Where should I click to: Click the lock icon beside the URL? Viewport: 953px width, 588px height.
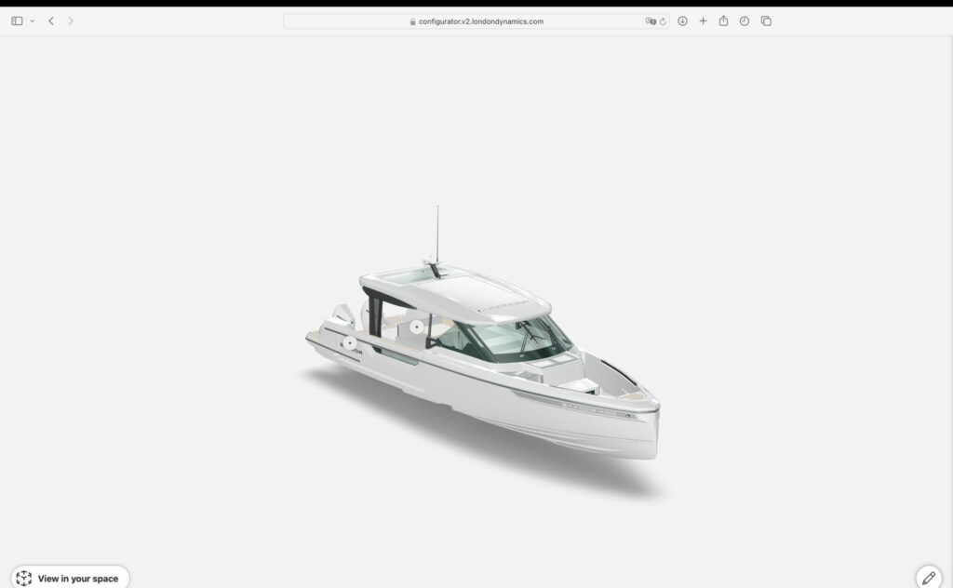pos(412,21)
